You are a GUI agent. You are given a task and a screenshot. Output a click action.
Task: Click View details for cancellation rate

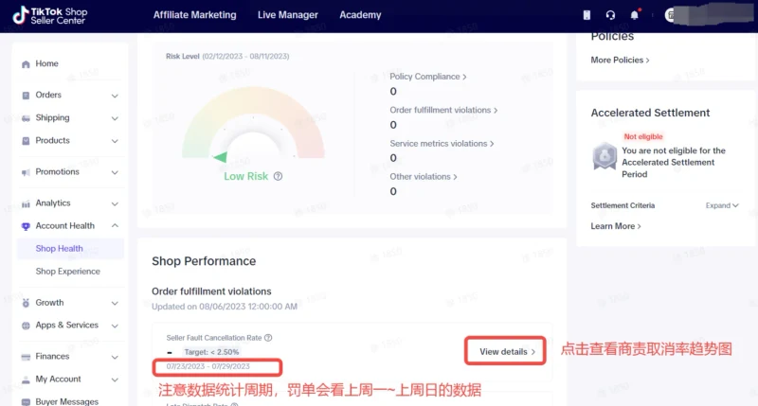click(x=506, y=351)
